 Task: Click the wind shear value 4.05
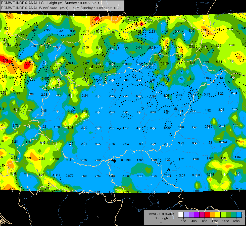[x=41, y=175]
